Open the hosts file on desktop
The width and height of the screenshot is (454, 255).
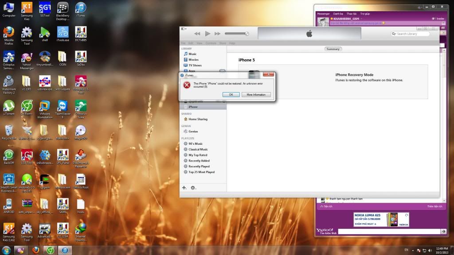pos(81,206)
